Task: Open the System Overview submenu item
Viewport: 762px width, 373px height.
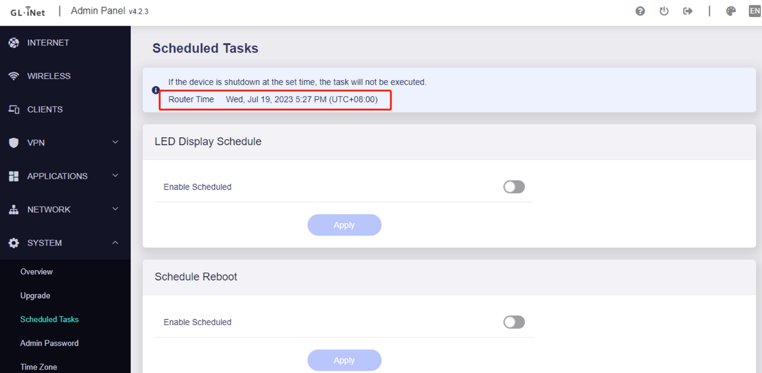Action: pyautogui.click(x=36, y=272)
